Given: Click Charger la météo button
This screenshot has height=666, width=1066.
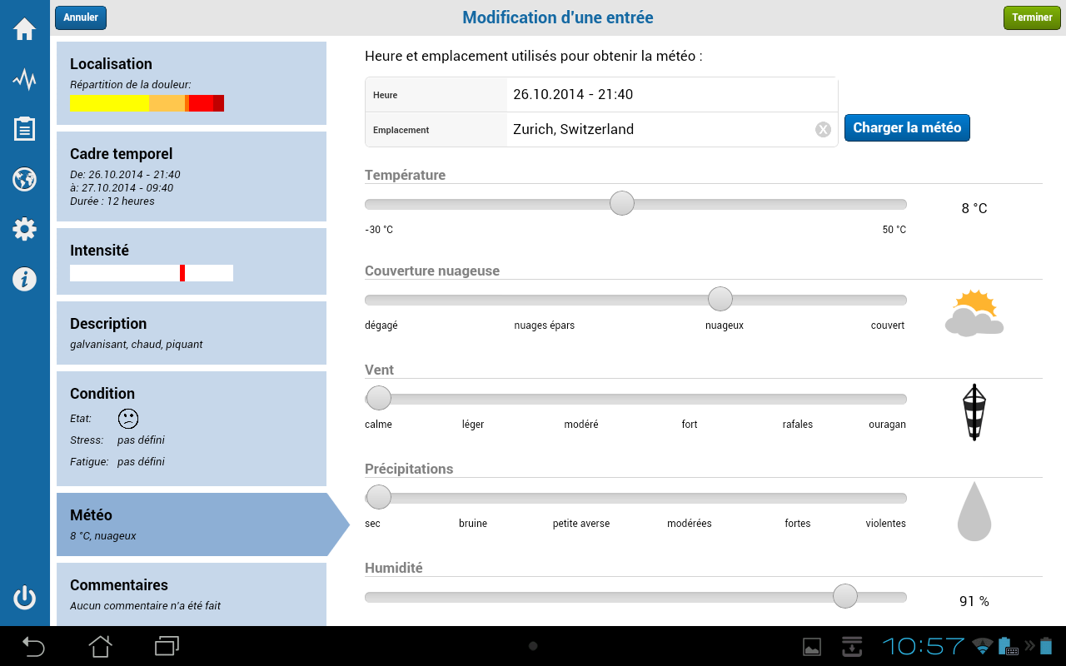Looking at the screenshot, I should [x=907, y=128].
